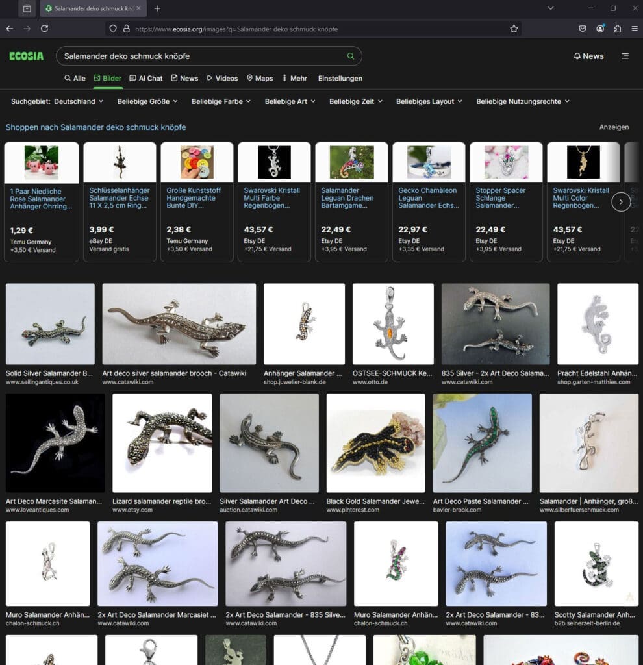The width and height of the screenshot is (643, 665).
Task: Show the next shopping results with arrow
Action: point(621,202)
